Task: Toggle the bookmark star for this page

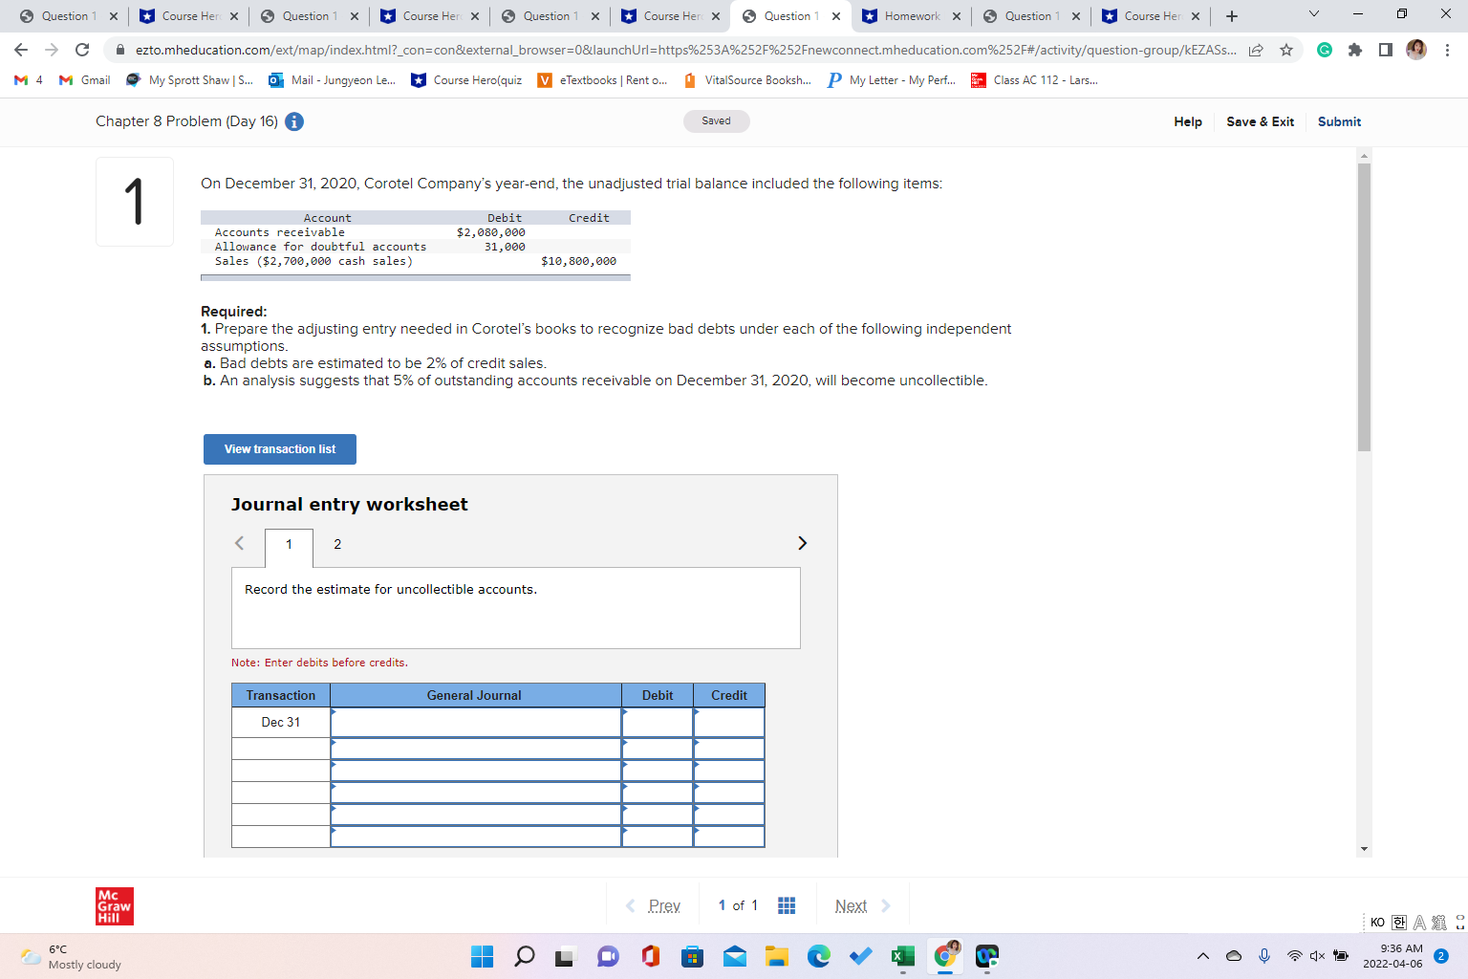Action: 1286,50
